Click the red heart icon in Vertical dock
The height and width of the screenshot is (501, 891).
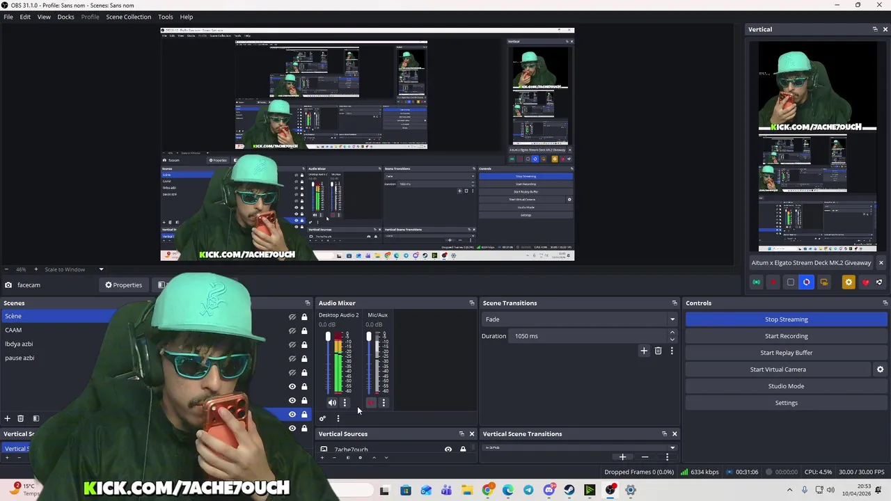(865, 282)
